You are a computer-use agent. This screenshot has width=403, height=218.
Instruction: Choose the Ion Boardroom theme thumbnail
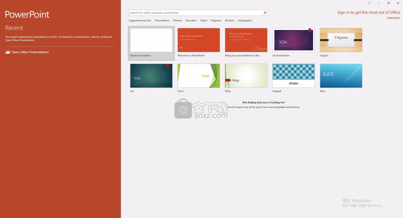(293, 40)
